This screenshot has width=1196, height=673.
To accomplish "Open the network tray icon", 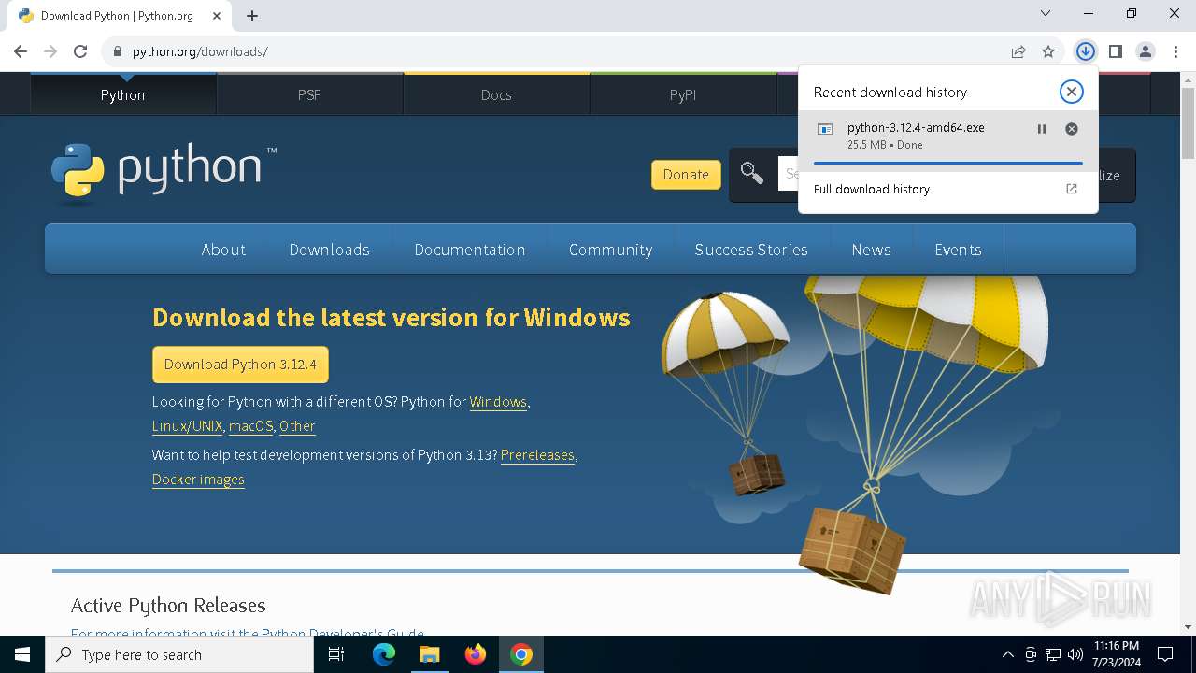I will point(1053,654).
